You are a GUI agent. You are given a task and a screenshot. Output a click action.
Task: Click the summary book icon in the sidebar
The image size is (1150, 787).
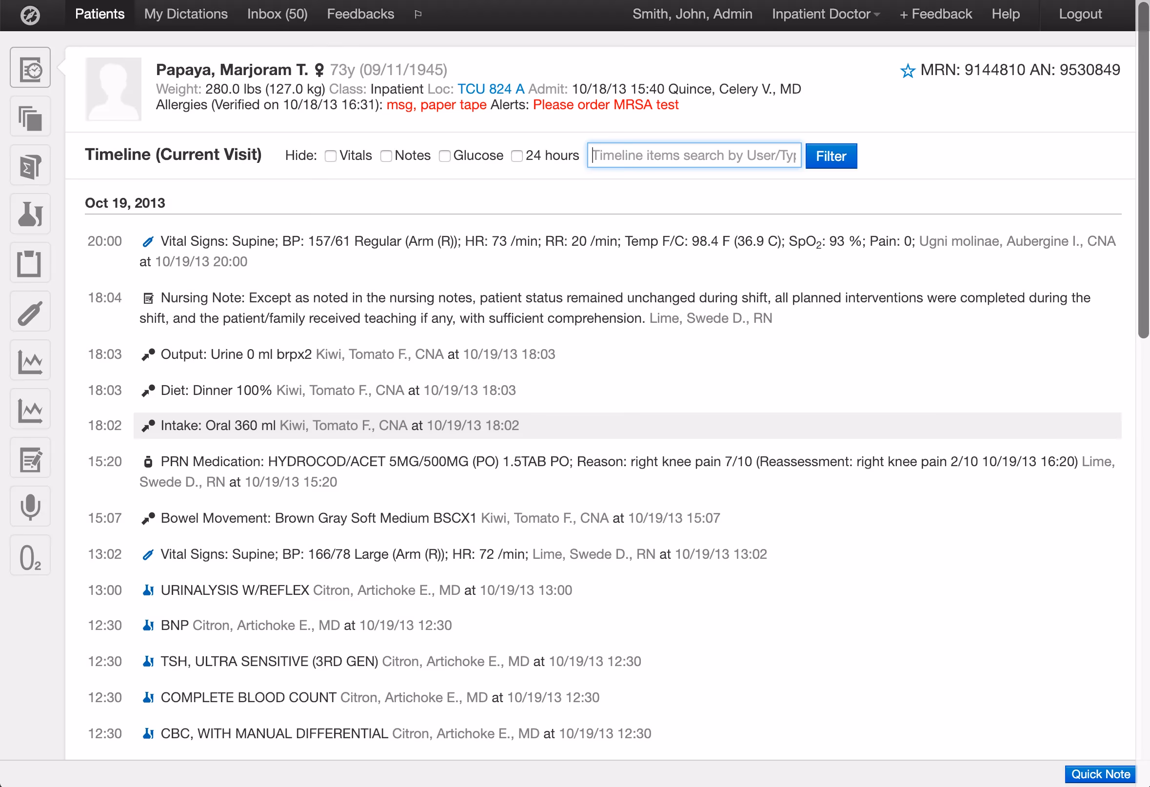pos(30,165)
